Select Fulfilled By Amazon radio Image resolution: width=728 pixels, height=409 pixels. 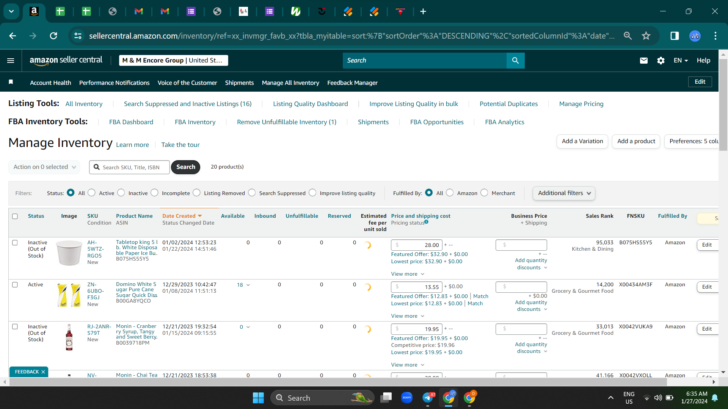pos(450,193)
